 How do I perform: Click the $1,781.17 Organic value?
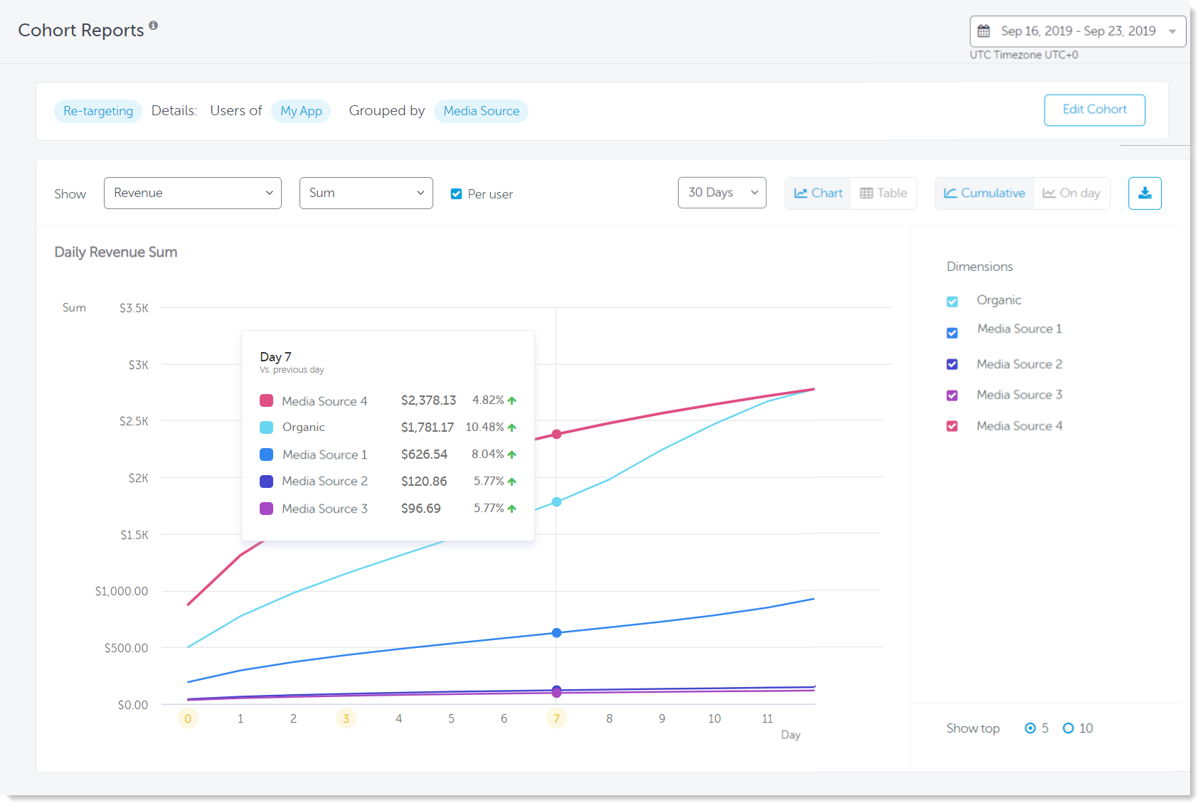(427, 427)
